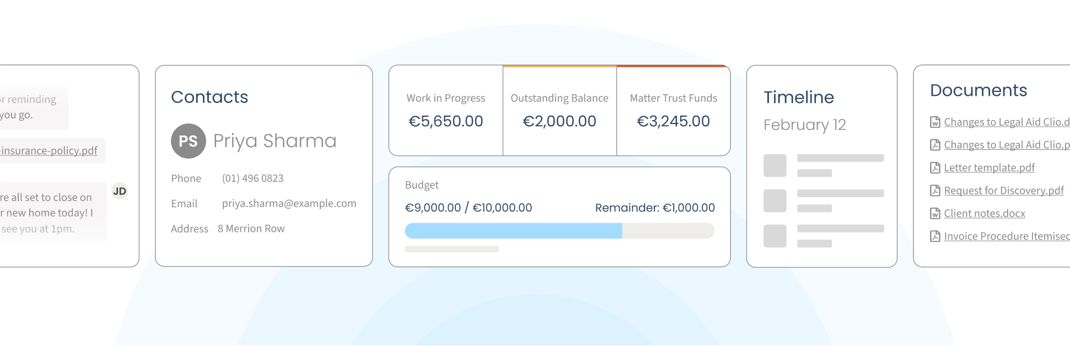
Task: Open the Client notes.docx document link
Action: click(x=985, y=213)
